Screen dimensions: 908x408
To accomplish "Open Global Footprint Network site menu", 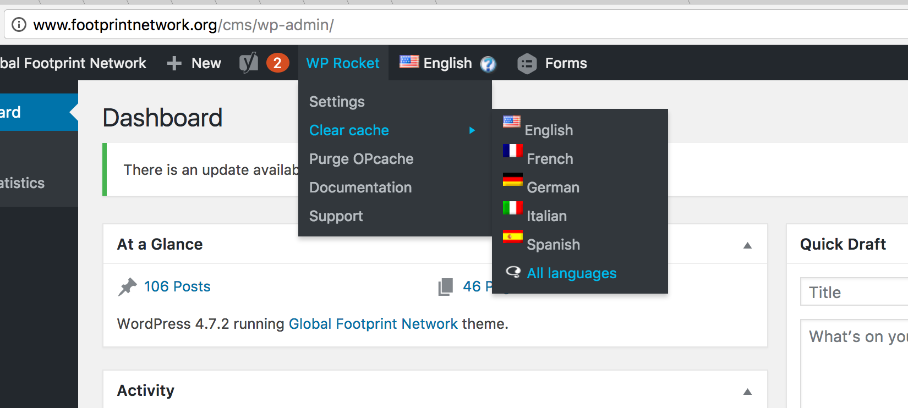I will point(73,63).
